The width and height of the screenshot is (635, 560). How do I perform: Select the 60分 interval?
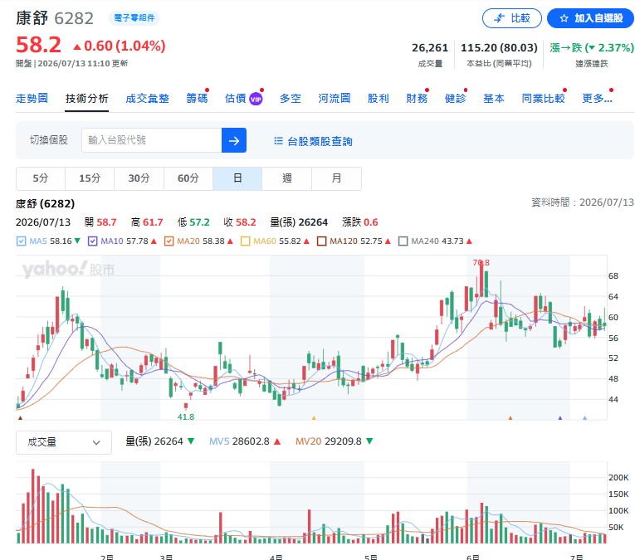[188, 178]
